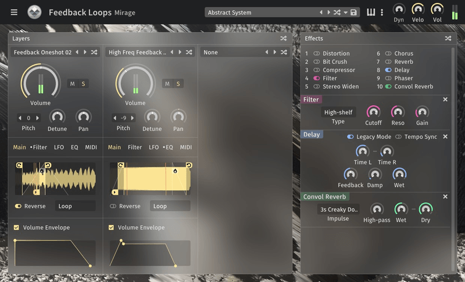
Task: Click the Filter Cutoff knob
Action: [373, 112]
